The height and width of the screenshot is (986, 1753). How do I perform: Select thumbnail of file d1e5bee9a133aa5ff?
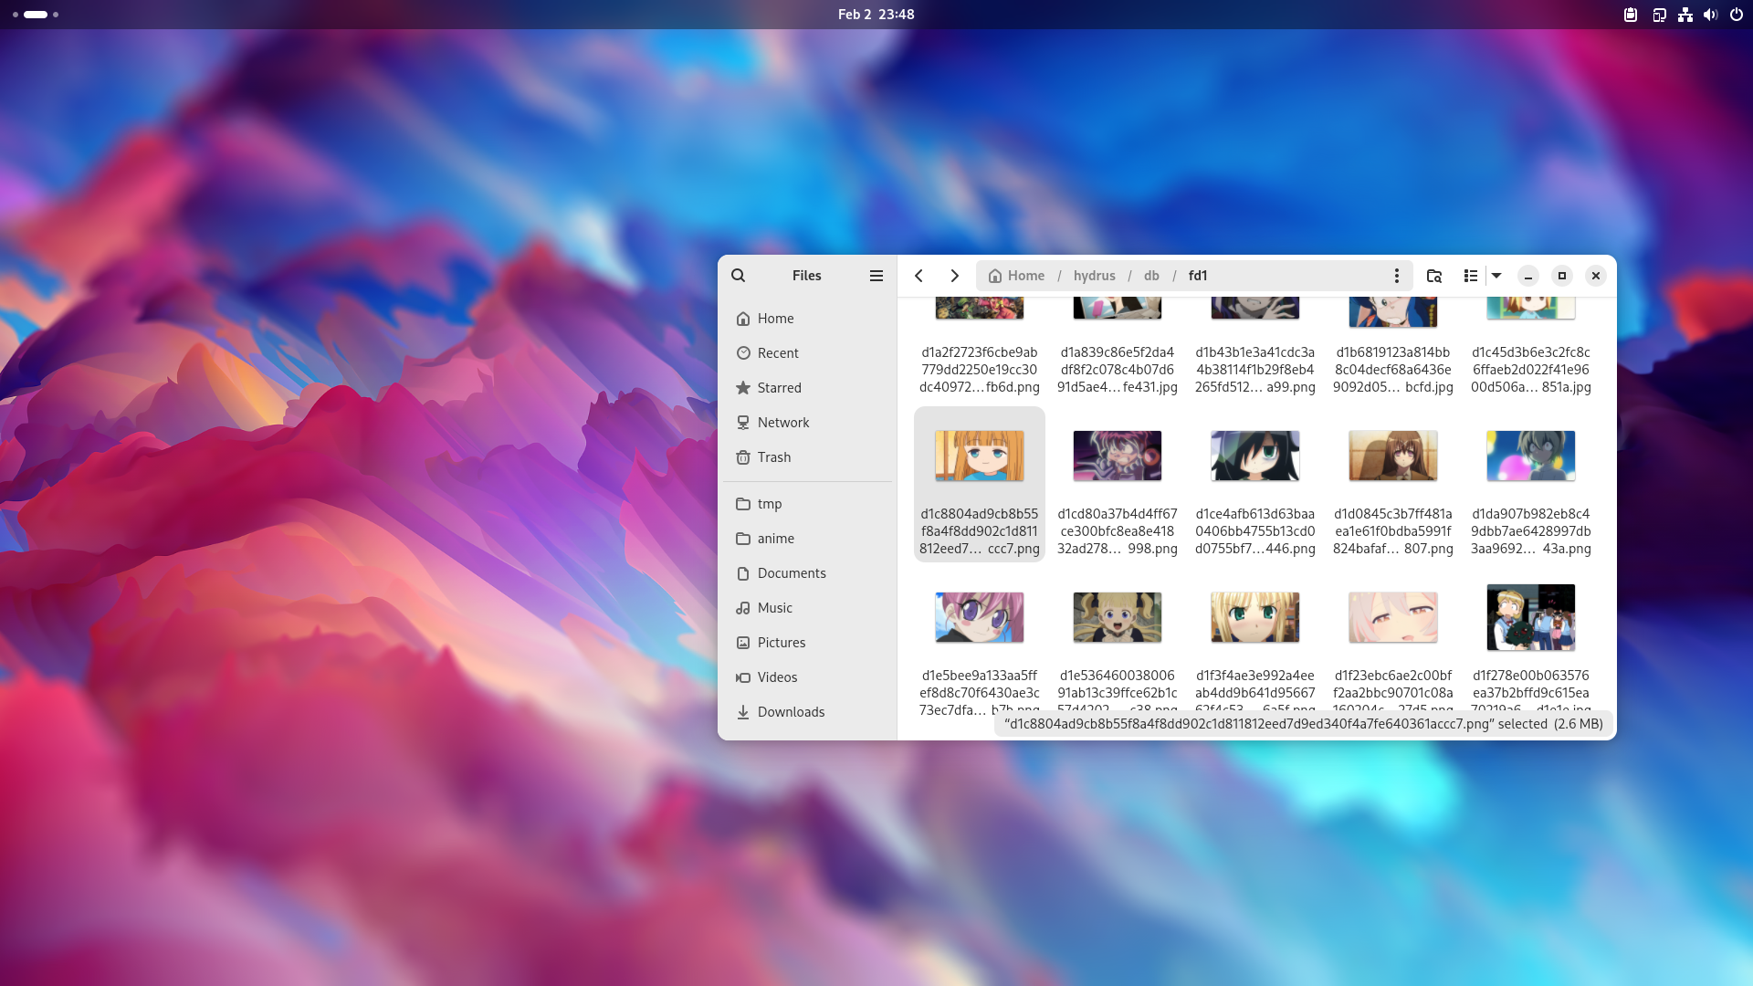coord(980,617)
